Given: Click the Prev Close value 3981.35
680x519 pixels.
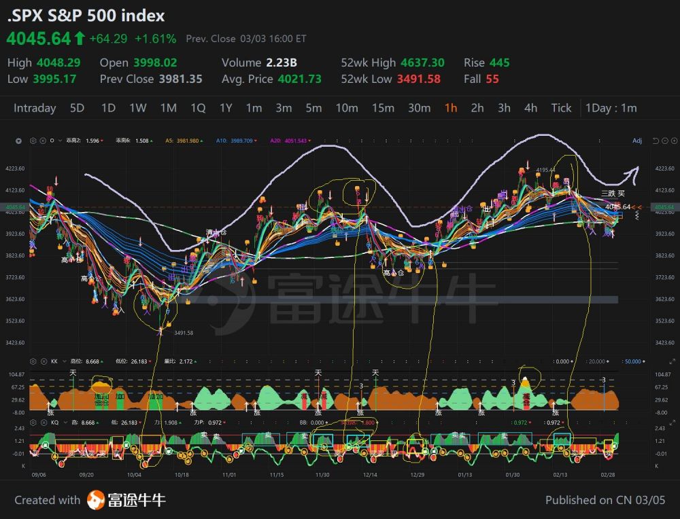Looking at the screenshot, I should (x=180, y=79).
